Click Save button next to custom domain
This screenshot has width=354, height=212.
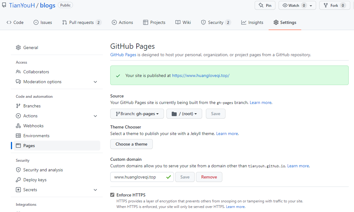pyautogui.click(x=185, y=177)
